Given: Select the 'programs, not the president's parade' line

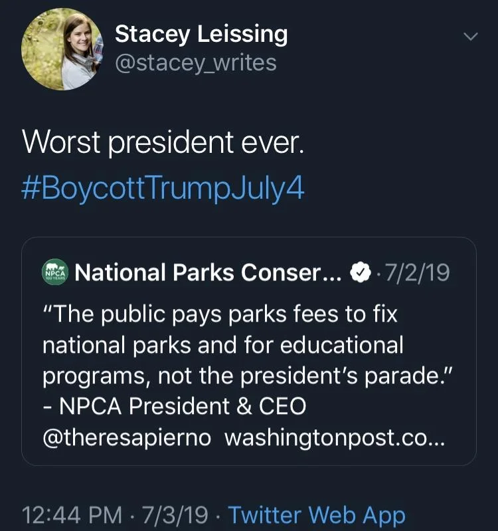Looking at the screenshot, I should point(248,375).
